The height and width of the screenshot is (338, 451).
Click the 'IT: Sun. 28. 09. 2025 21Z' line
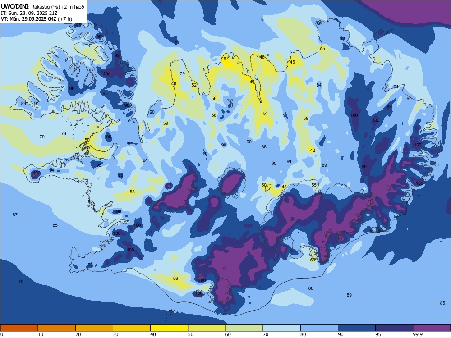(x=29, y=13)
